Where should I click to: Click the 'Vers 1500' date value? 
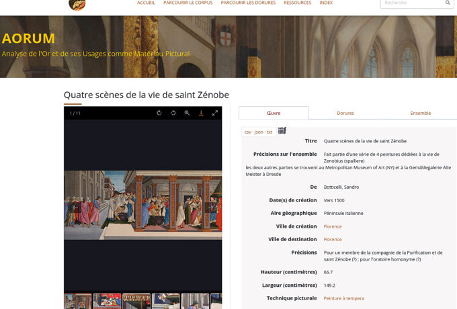tap(334, 200)
